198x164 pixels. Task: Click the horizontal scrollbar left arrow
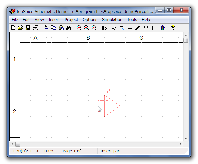[x=12, y=144]
